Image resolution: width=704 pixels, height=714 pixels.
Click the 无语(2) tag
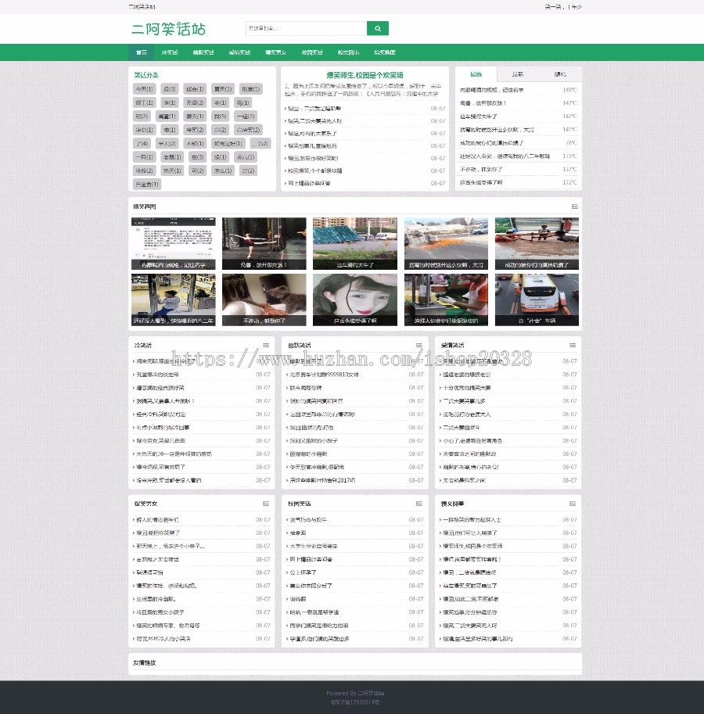195,102
